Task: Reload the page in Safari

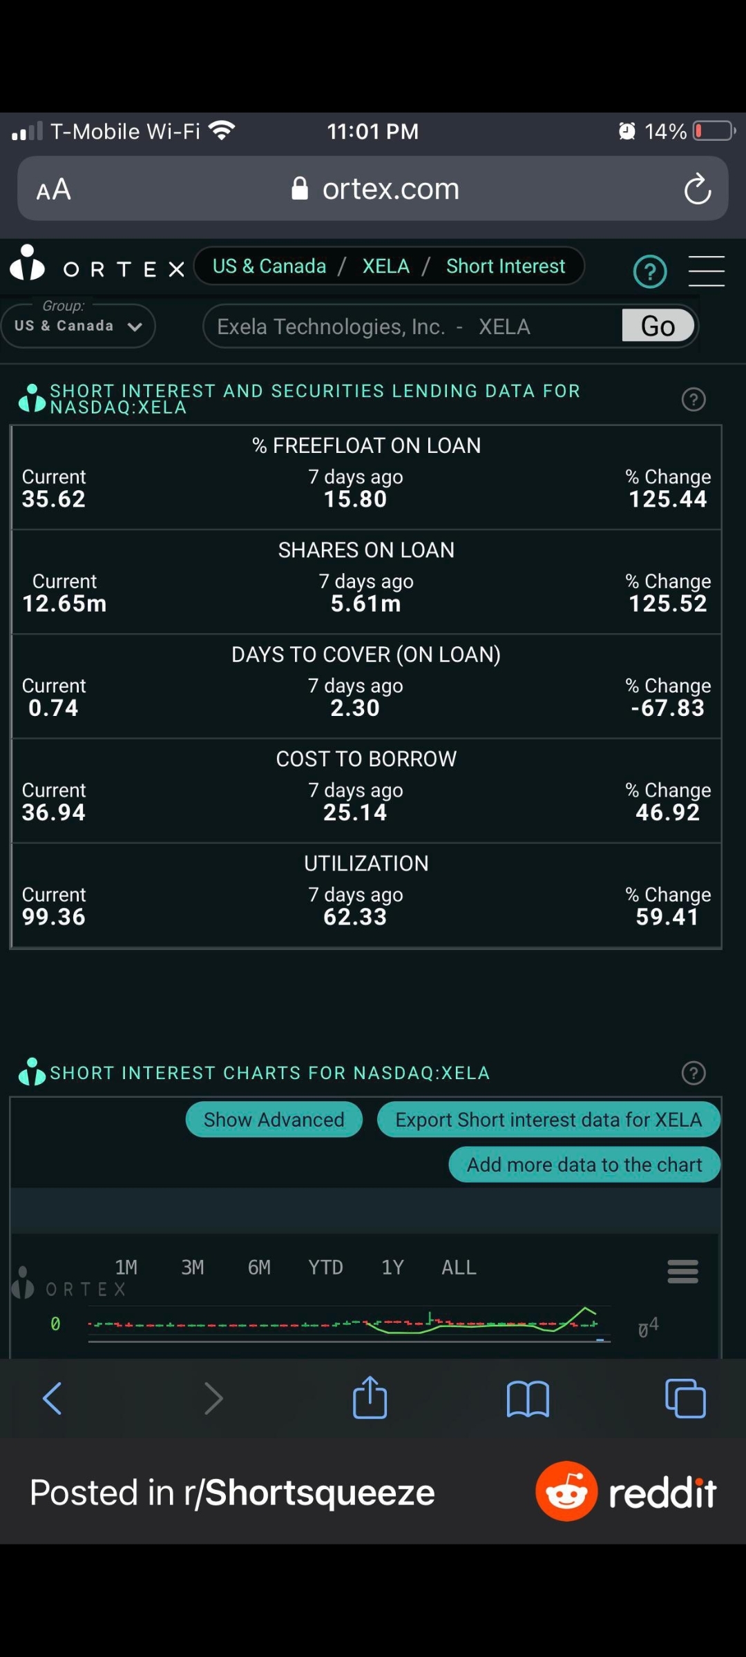Action: point(697,189)
